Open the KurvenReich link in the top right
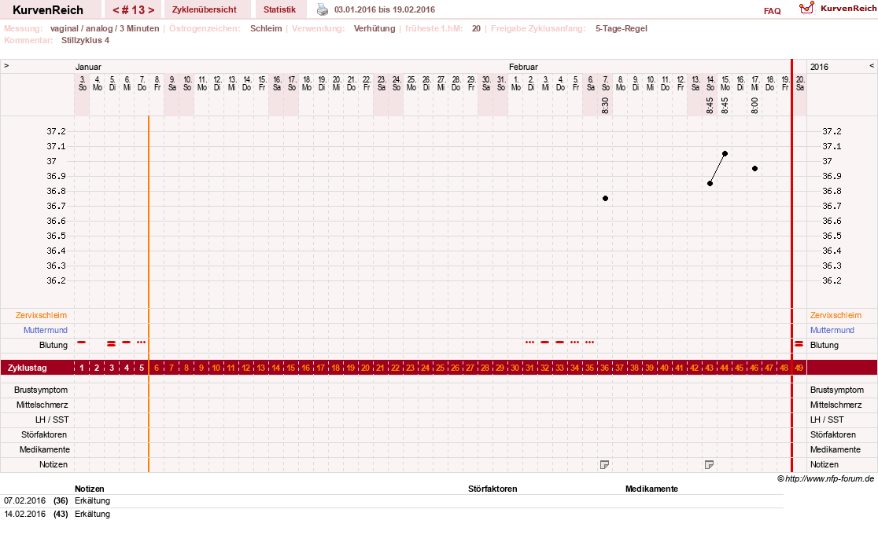Image resolution: width=878 pixels, height=535 pixels. tap(848, 9)
